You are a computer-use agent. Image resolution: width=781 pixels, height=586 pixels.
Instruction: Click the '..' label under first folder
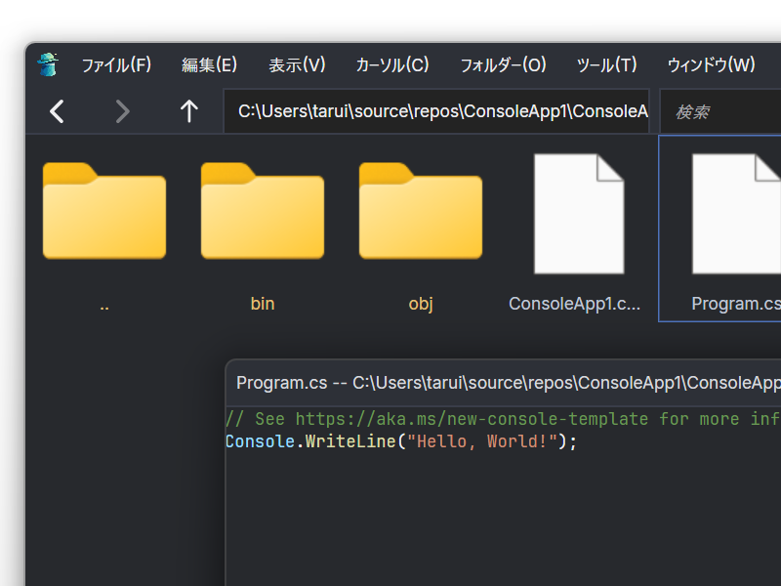click(104, 307)
